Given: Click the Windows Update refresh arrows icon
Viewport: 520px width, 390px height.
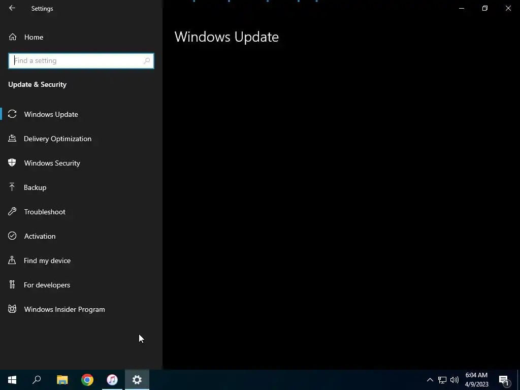Looking at the screenshot, I should (x=12, y=114).
